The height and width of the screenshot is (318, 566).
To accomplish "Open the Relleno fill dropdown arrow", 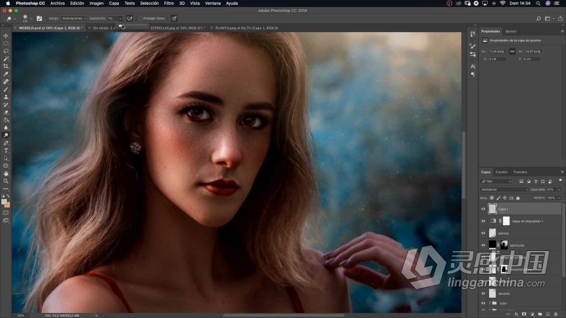I will [560, 198].
